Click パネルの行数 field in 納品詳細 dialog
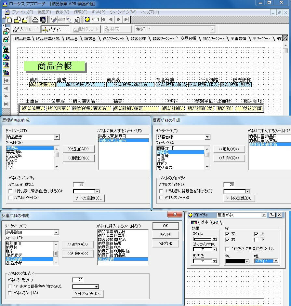291x306 pixels. [78, 280]
